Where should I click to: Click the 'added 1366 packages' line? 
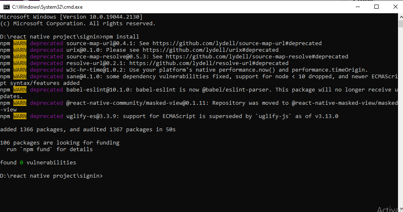pyautogui.click(x=87, y=129)
